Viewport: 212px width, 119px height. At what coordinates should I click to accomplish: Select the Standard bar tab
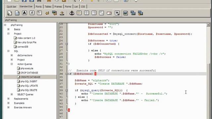[x=26, y=6]
